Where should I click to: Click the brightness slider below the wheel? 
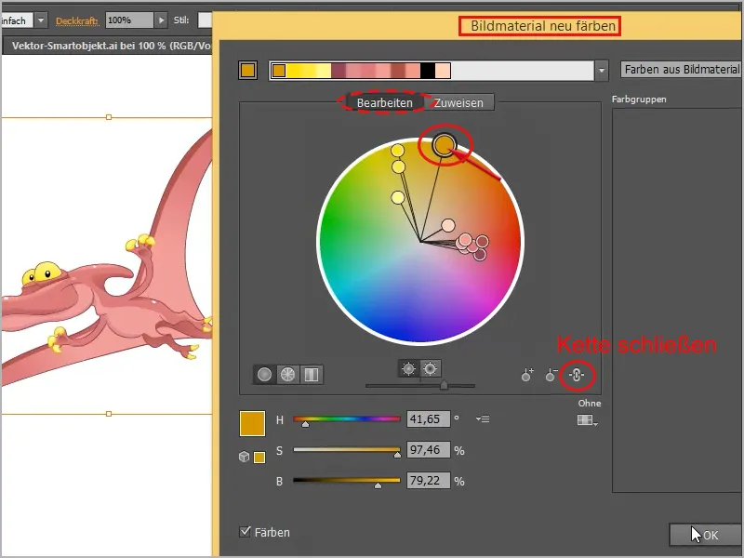pyautogui.click(x=420, y=386)
